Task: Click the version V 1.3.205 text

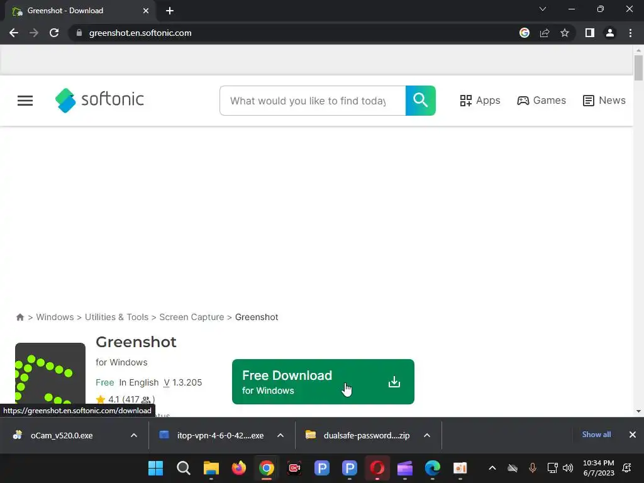Action: [183, 382]
